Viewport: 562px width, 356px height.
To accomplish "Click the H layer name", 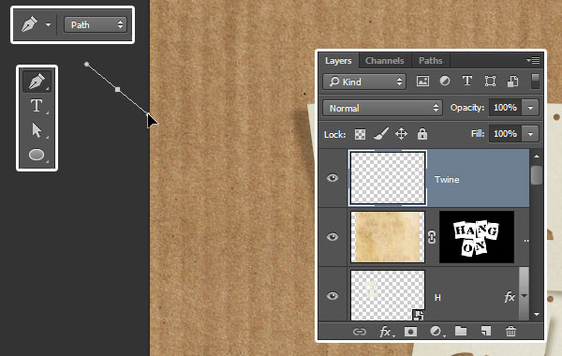I will (x=437, y=298).
